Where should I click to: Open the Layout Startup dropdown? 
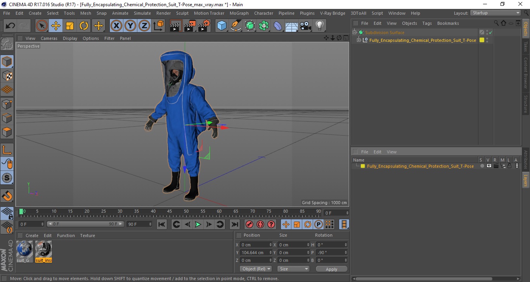(495, 13)
